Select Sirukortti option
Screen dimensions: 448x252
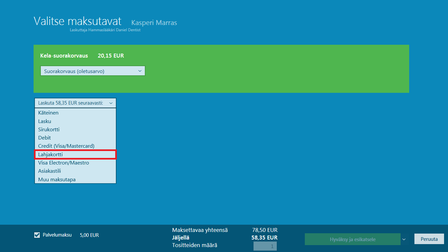(75, 129)
